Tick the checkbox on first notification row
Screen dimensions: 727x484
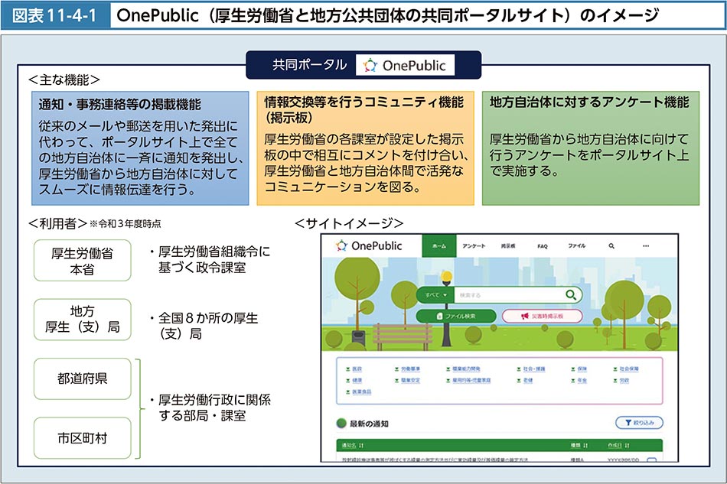click(x=651, y=460)
